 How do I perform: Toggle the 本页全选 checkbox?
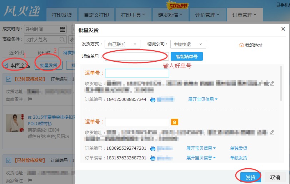[6, 65]
